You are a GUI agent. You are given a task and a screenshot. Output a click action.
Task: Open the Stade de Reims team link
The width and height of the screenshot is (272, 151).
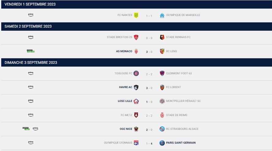coord(177,115)
